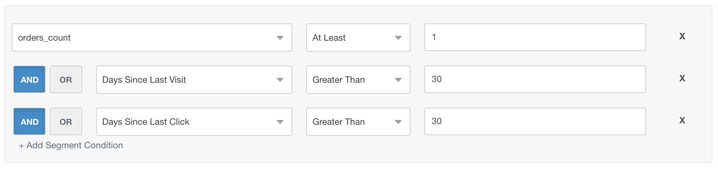Open Greater Than dropdown for Last Click
This screenshot has height=171, width=718.
[358, 122]
